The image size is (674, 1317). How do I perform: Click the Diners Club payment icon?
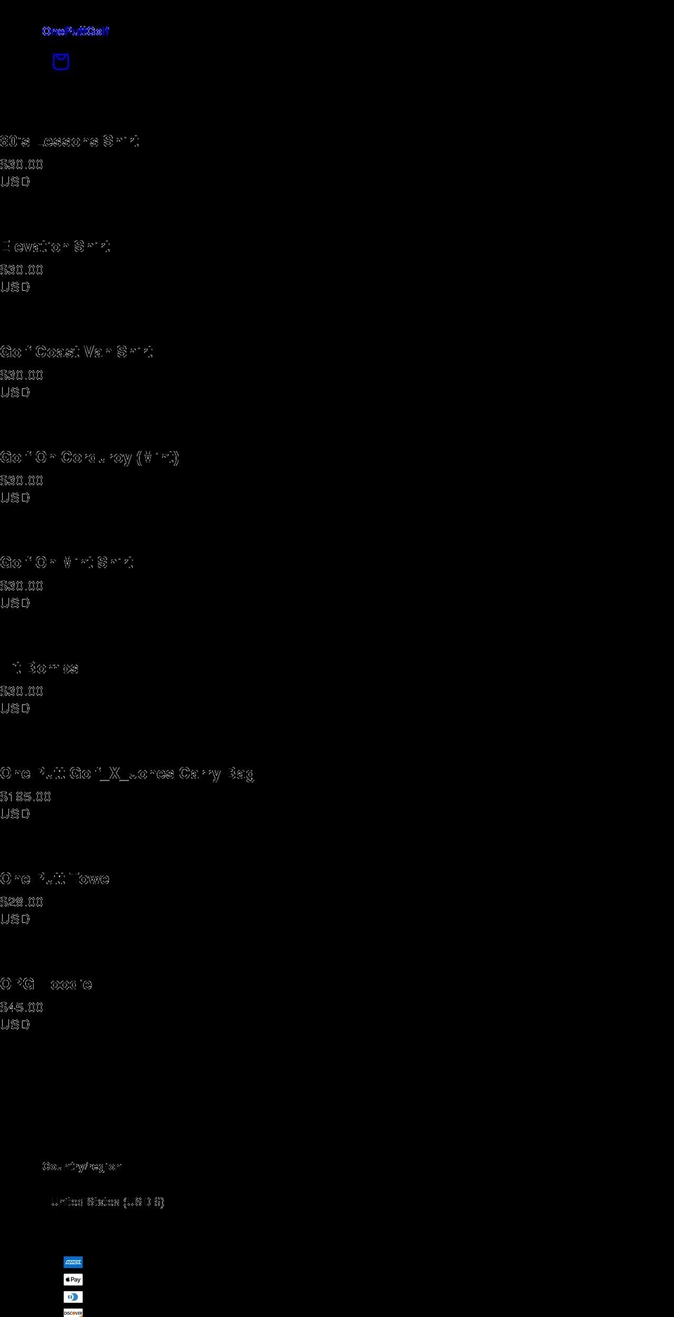[73, 1297]
